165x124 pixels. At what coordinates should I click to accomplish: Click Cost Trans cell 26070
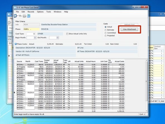39,65
